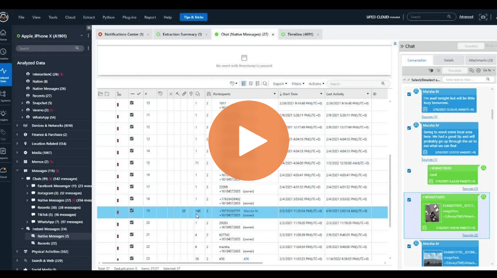
Task: Open the Attachments (28) tab in Chat panel
Action: (481, 60)
